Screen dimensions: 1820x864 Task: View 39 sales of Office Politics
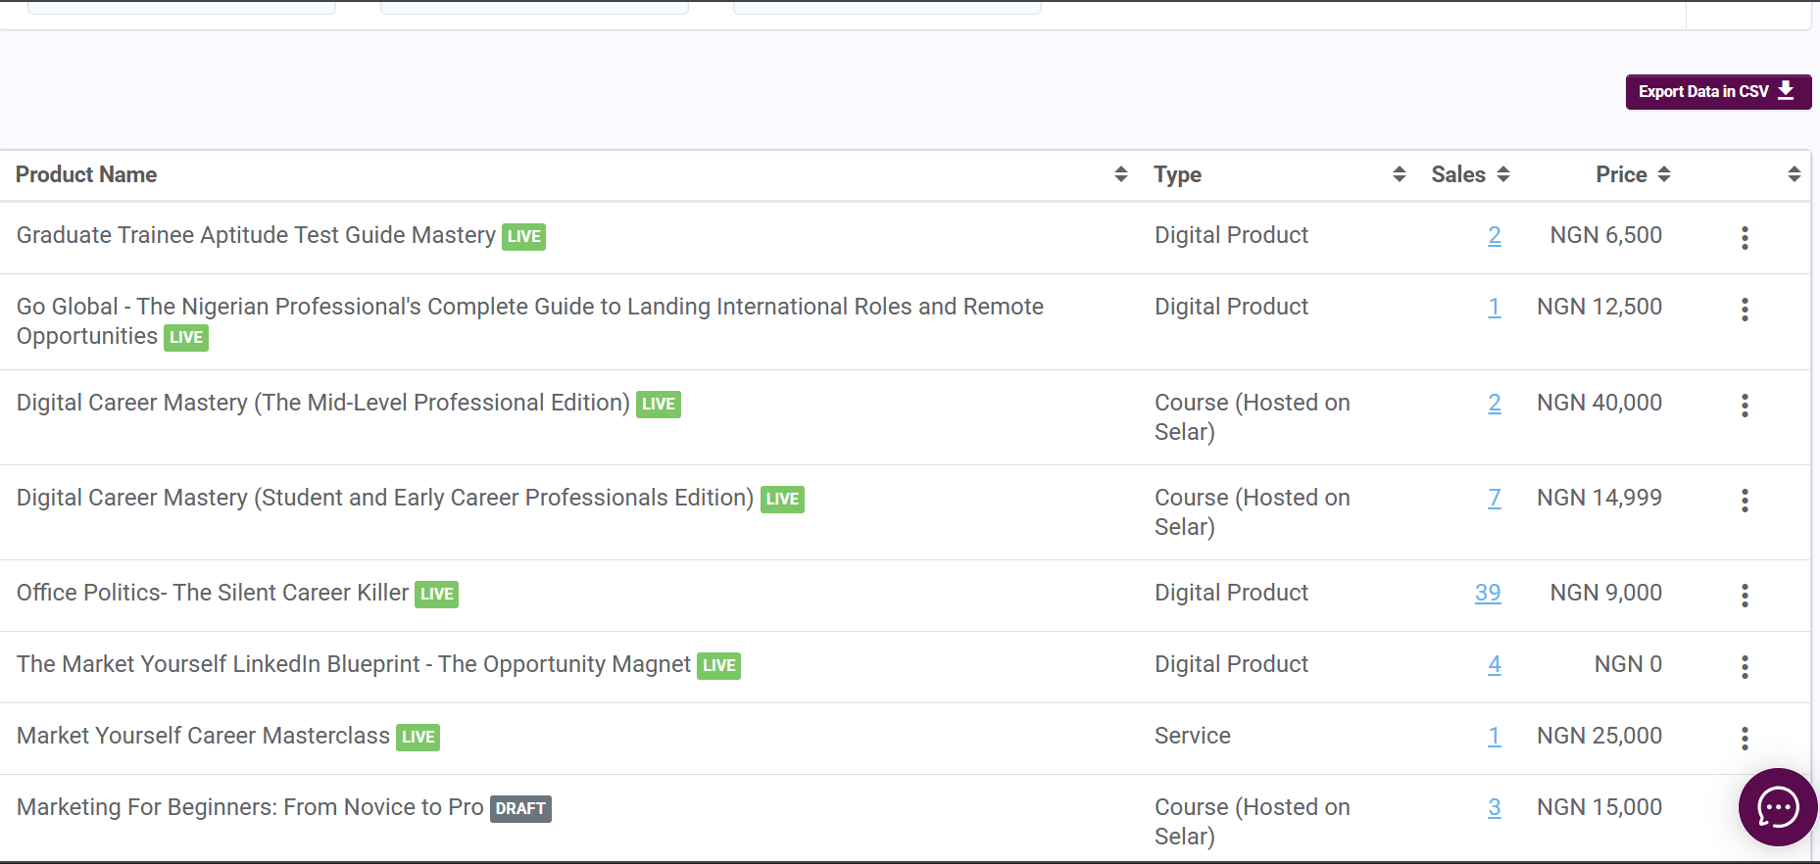click(x=1488, y=593)
